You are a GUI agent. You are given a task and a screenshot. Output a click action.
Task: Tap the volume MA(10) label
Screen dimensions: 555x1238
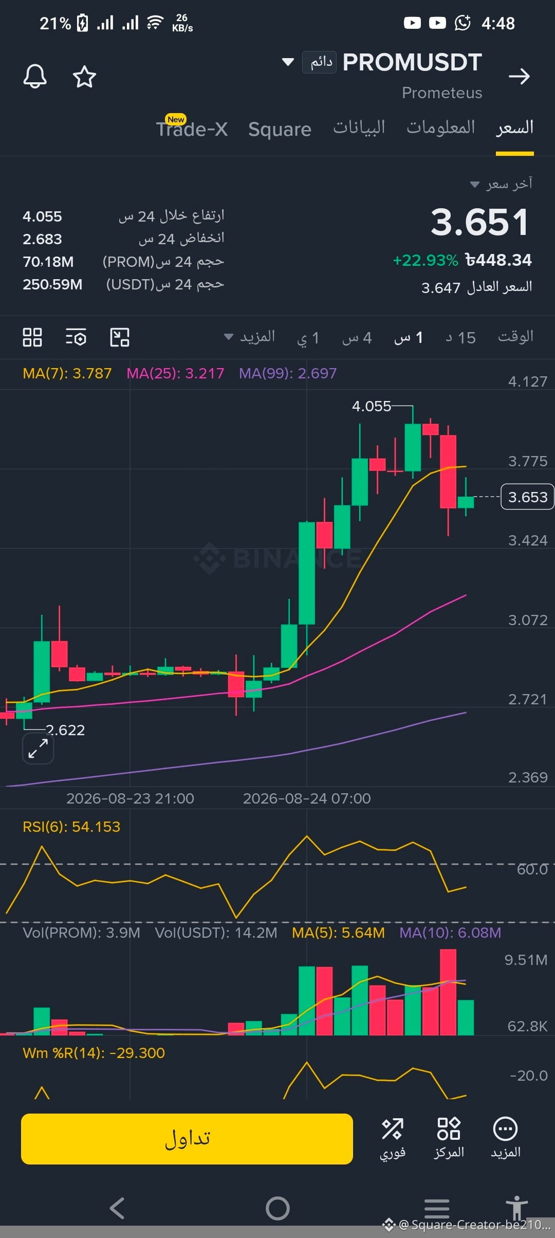450,933
